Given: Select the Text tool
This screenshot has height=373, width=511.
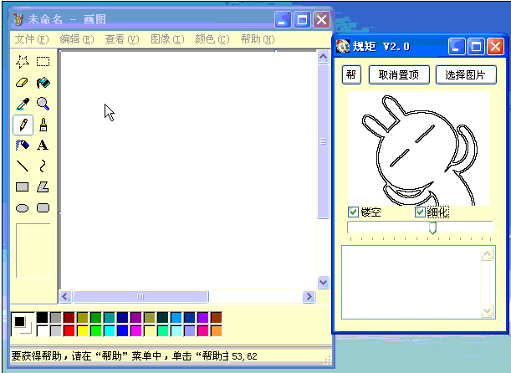Looking at the screenshot, I should [x=43, y=146].
